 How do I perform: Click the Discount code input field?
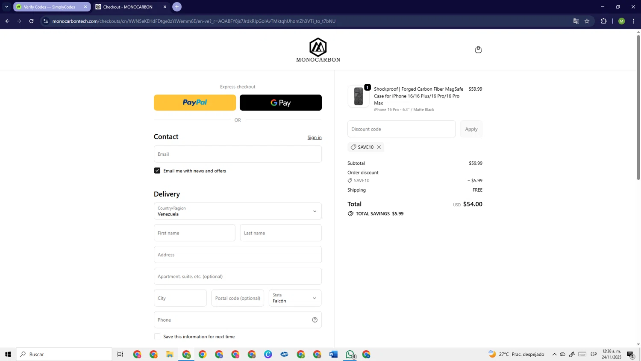pyautogui.click(x=401, y=129)
